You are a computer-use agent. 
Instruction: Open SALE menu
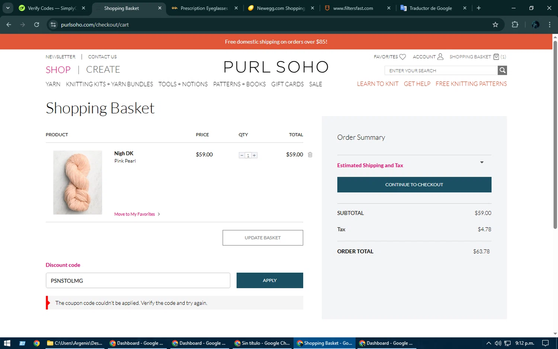click(315, 84)
